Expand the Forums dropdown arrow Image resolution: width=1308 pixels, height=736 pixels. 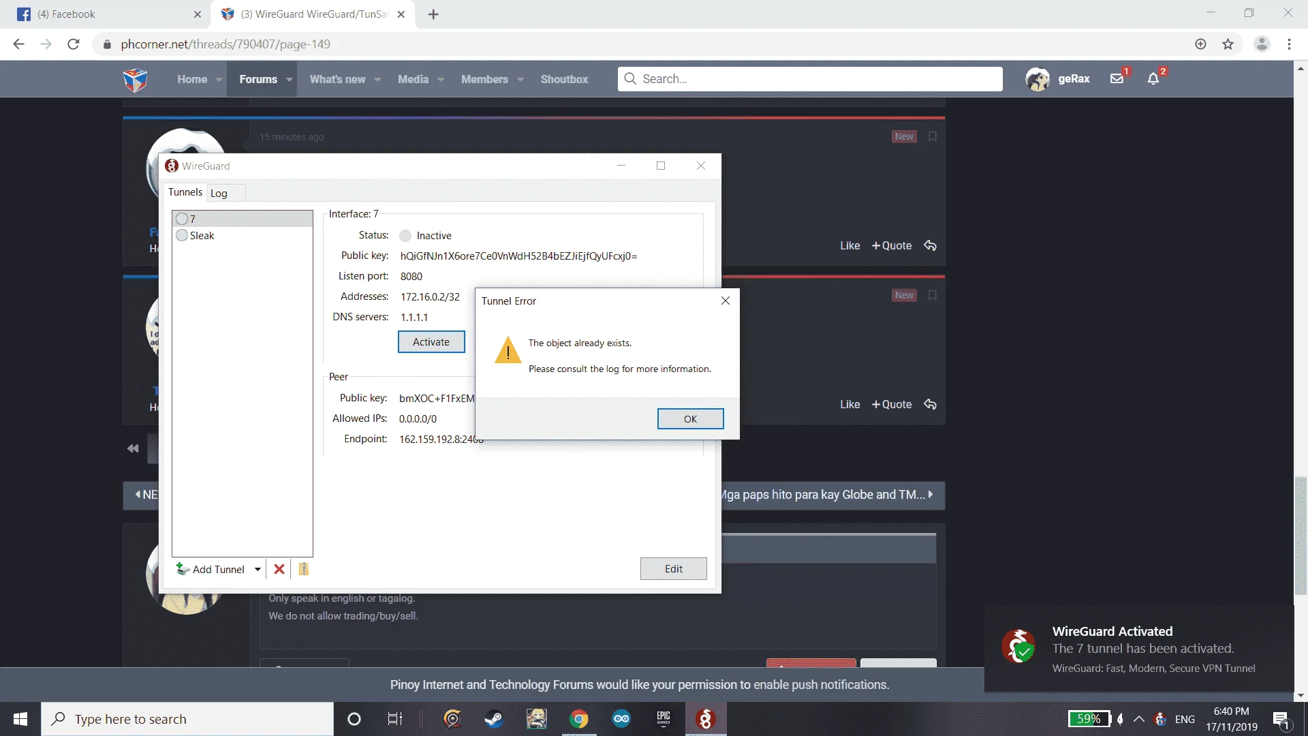click(x=290, y=80)
